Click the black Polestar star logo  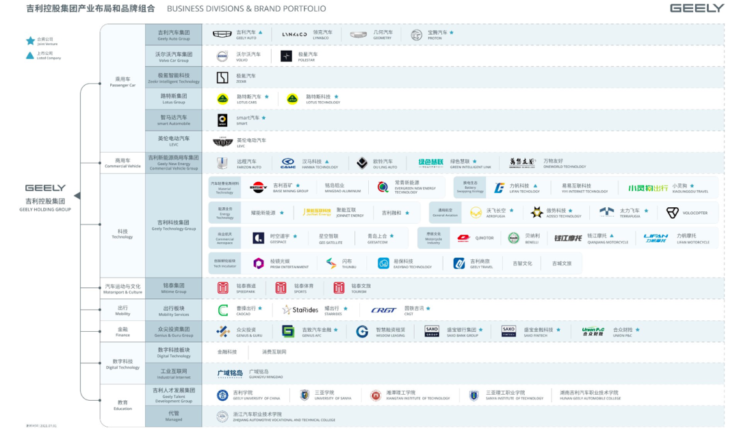coord(286,56)
